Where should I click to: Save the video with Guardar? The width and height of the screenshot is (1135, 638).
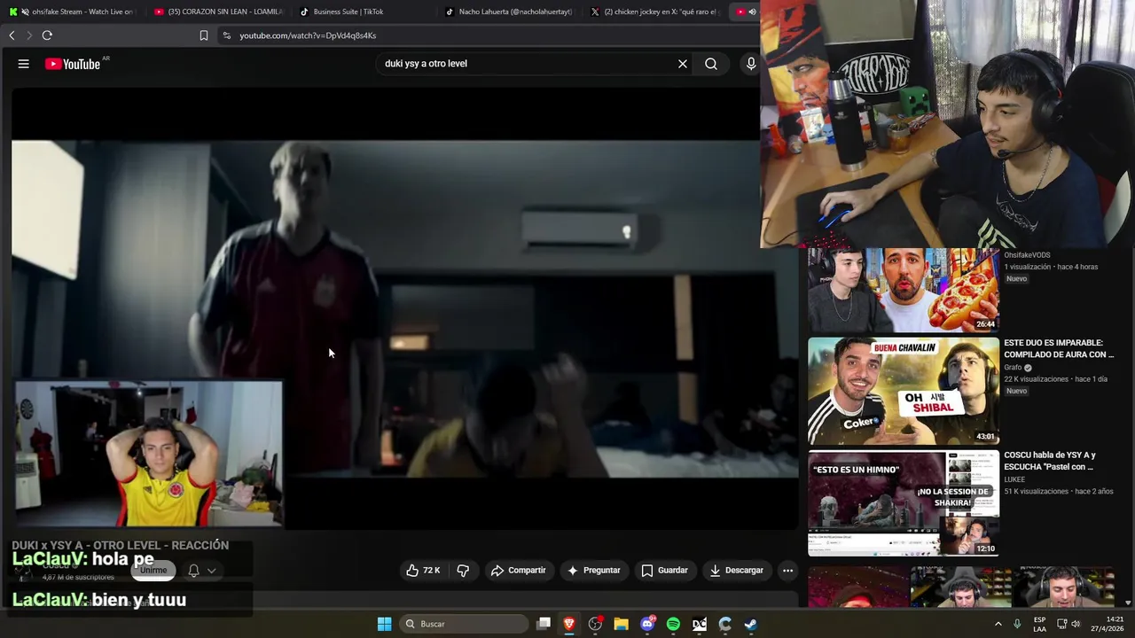(x=664, y=571)
